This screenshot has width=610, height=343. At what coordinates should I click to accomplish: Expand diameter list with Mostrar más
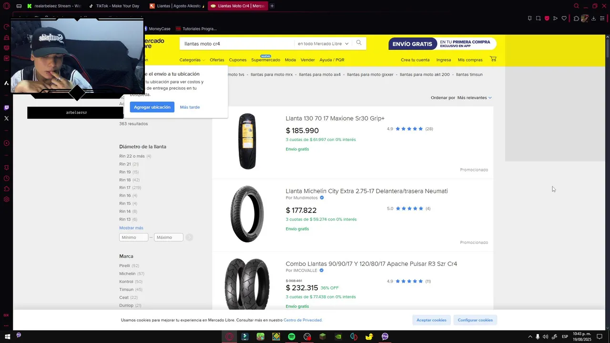click(131, 228)
